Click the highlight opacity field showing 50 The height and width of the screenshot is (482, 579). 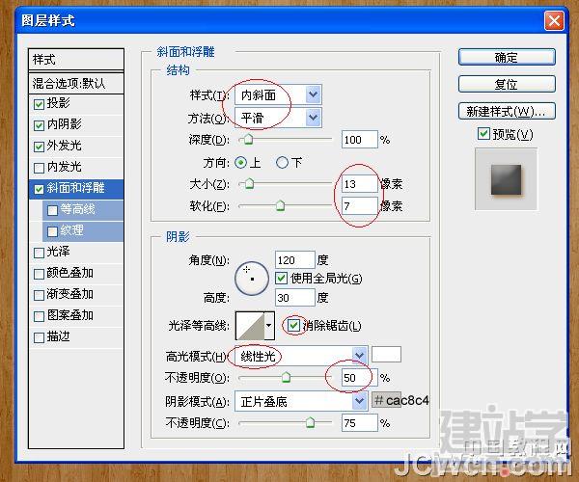tap(360, 378)
